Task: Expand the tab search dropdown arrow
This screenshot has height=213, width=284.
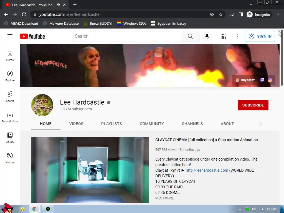Action: (251, 5)
